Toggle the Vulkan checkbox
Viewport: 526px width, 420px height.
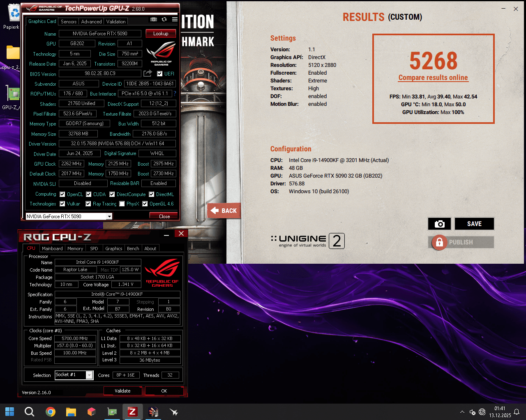tap(62, 204)
